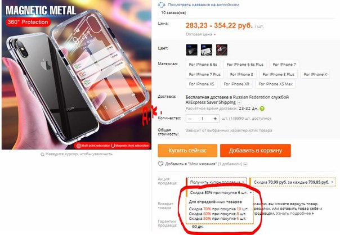340x235 pixels.
Task: Choose the For iPhone XS Max option
Action: click(275, 84)
